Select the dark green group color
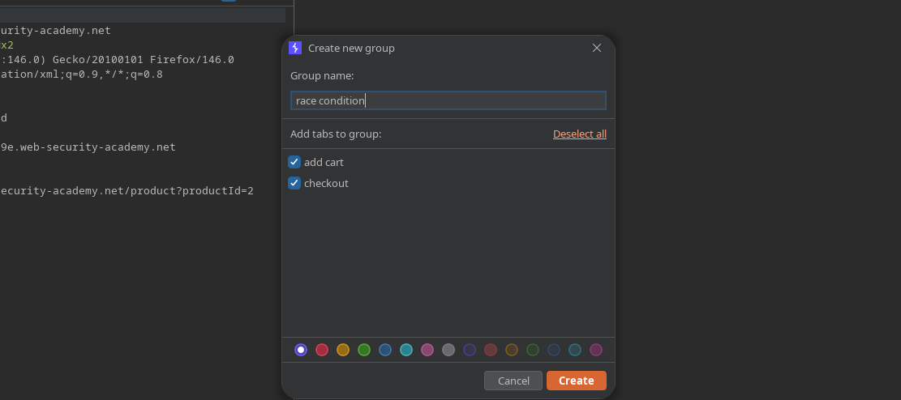 tap(533, 350)
